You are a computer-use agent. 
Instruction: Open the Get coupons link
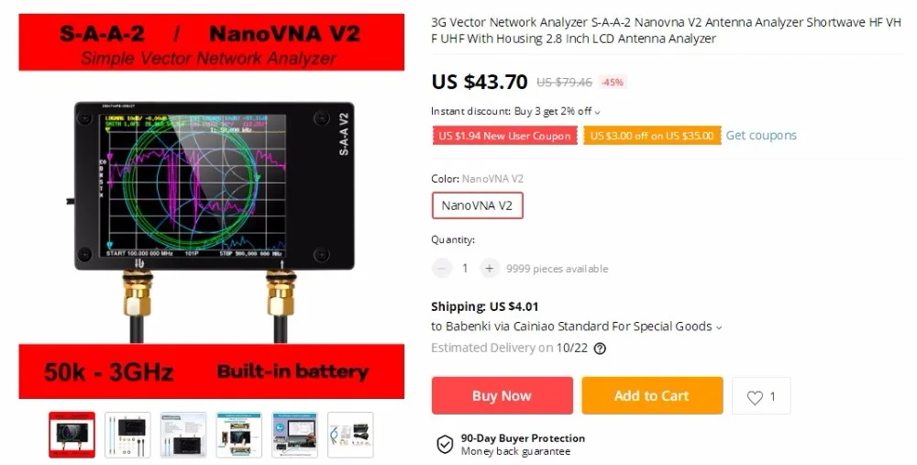coord(761,135)
